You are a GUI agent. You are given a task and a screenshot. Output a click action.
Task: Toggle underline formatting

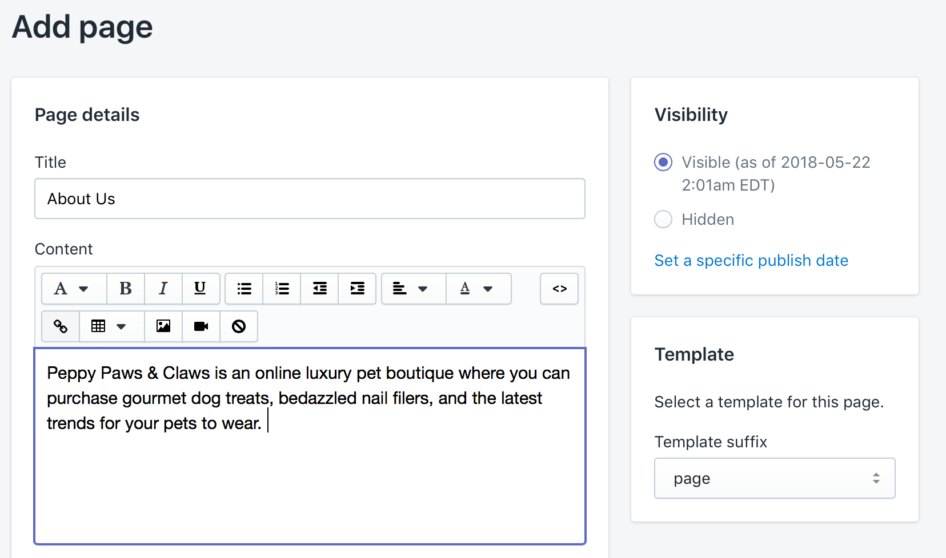point(201,289)
